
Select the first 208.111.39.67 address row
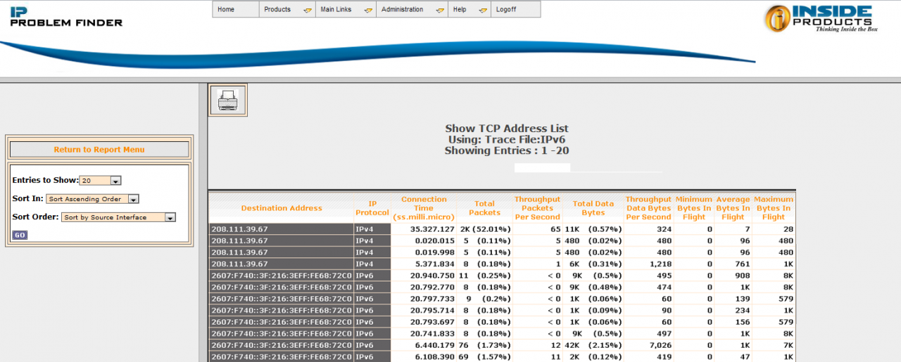282,229
